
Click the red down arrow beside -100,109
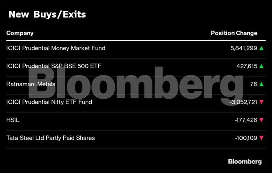point(262,138)
